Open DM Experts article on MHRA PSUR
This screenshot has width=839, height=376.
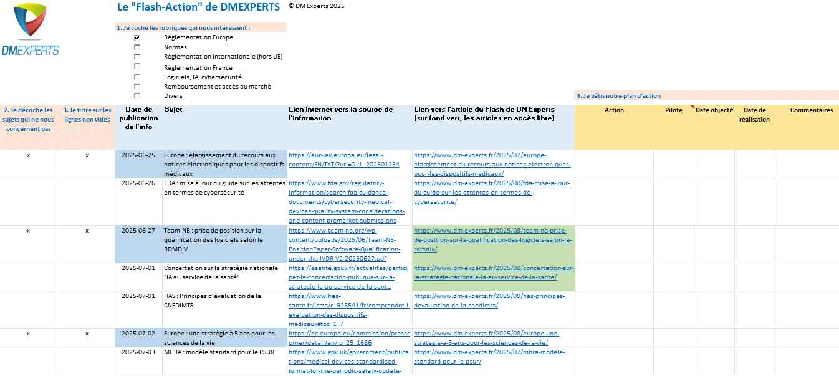(x=489, y=357)
